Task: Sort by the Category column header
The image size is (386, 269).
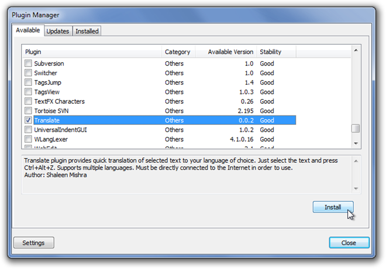Action: pyautogui.click(x=178, y=52)
